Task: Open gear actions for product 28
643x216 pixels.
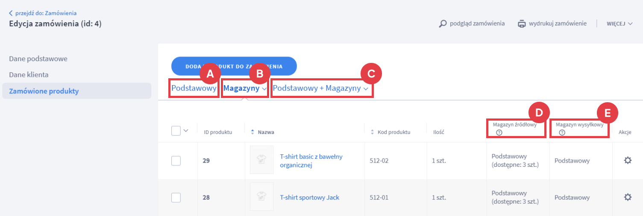Action: pyautogui.click(x=627, y=197)
